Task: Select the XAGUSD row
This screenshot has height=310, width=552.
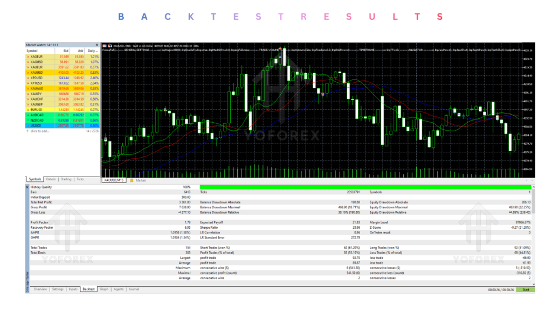Action: click(63, 62)
